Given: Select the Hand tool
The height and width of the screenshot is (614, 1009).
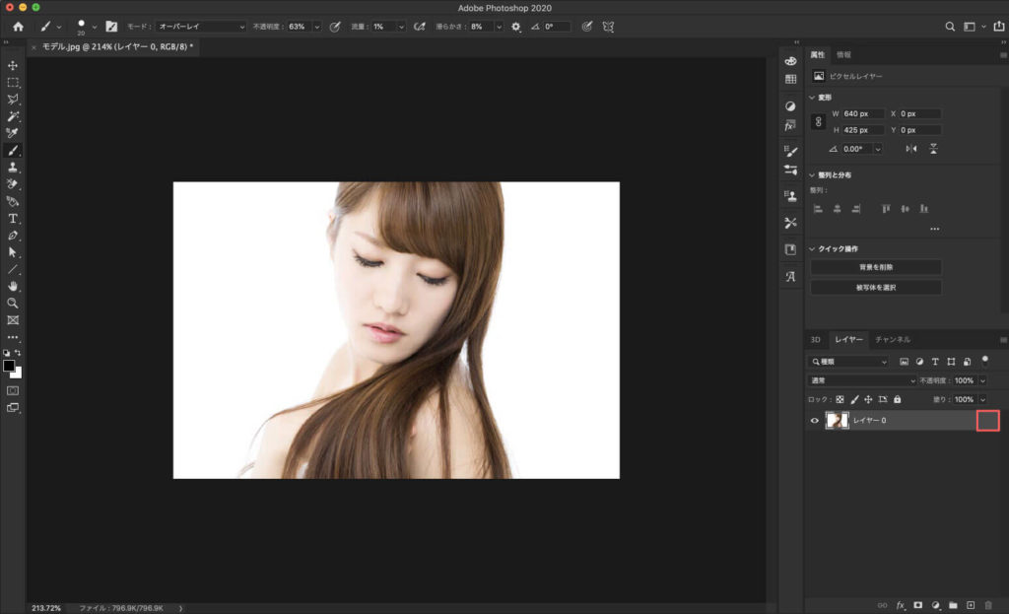Looking at the screenshot, I should click(13, 286).
